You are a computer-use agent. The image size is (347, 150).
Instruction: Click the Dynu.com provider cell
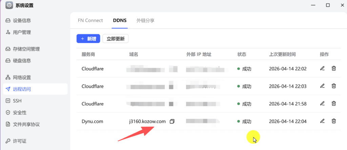(92, 121)
